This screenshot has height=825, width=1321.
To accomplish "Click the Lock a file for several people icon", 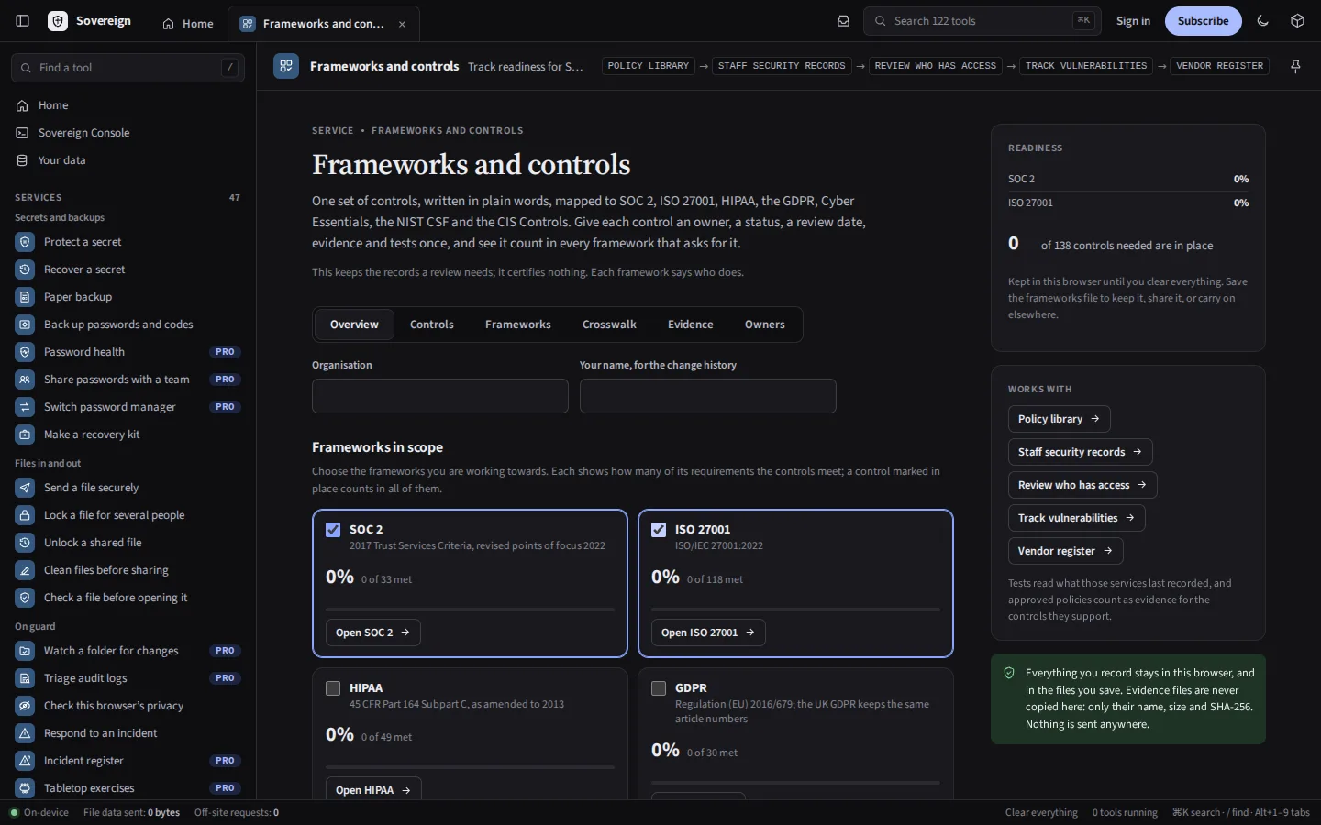I will [x=25, y=515].
